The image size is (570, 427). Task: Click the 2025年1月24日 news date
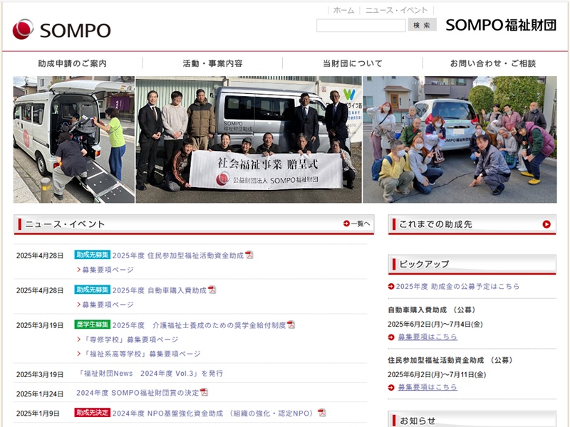click(x=40, y=394)
